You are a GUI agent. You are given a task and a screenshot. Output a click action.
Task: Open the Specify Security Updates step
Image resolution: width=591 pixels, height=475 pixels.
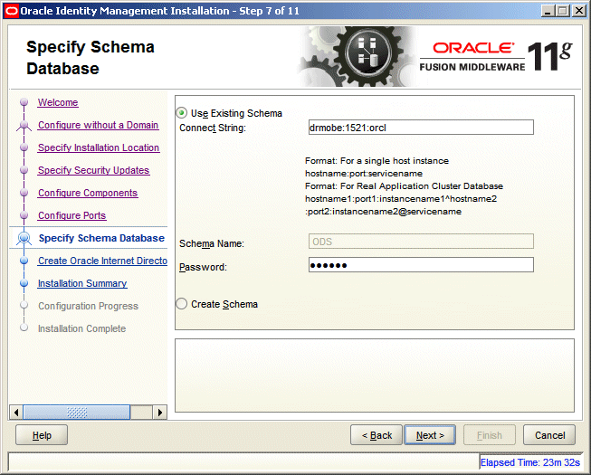94,170
